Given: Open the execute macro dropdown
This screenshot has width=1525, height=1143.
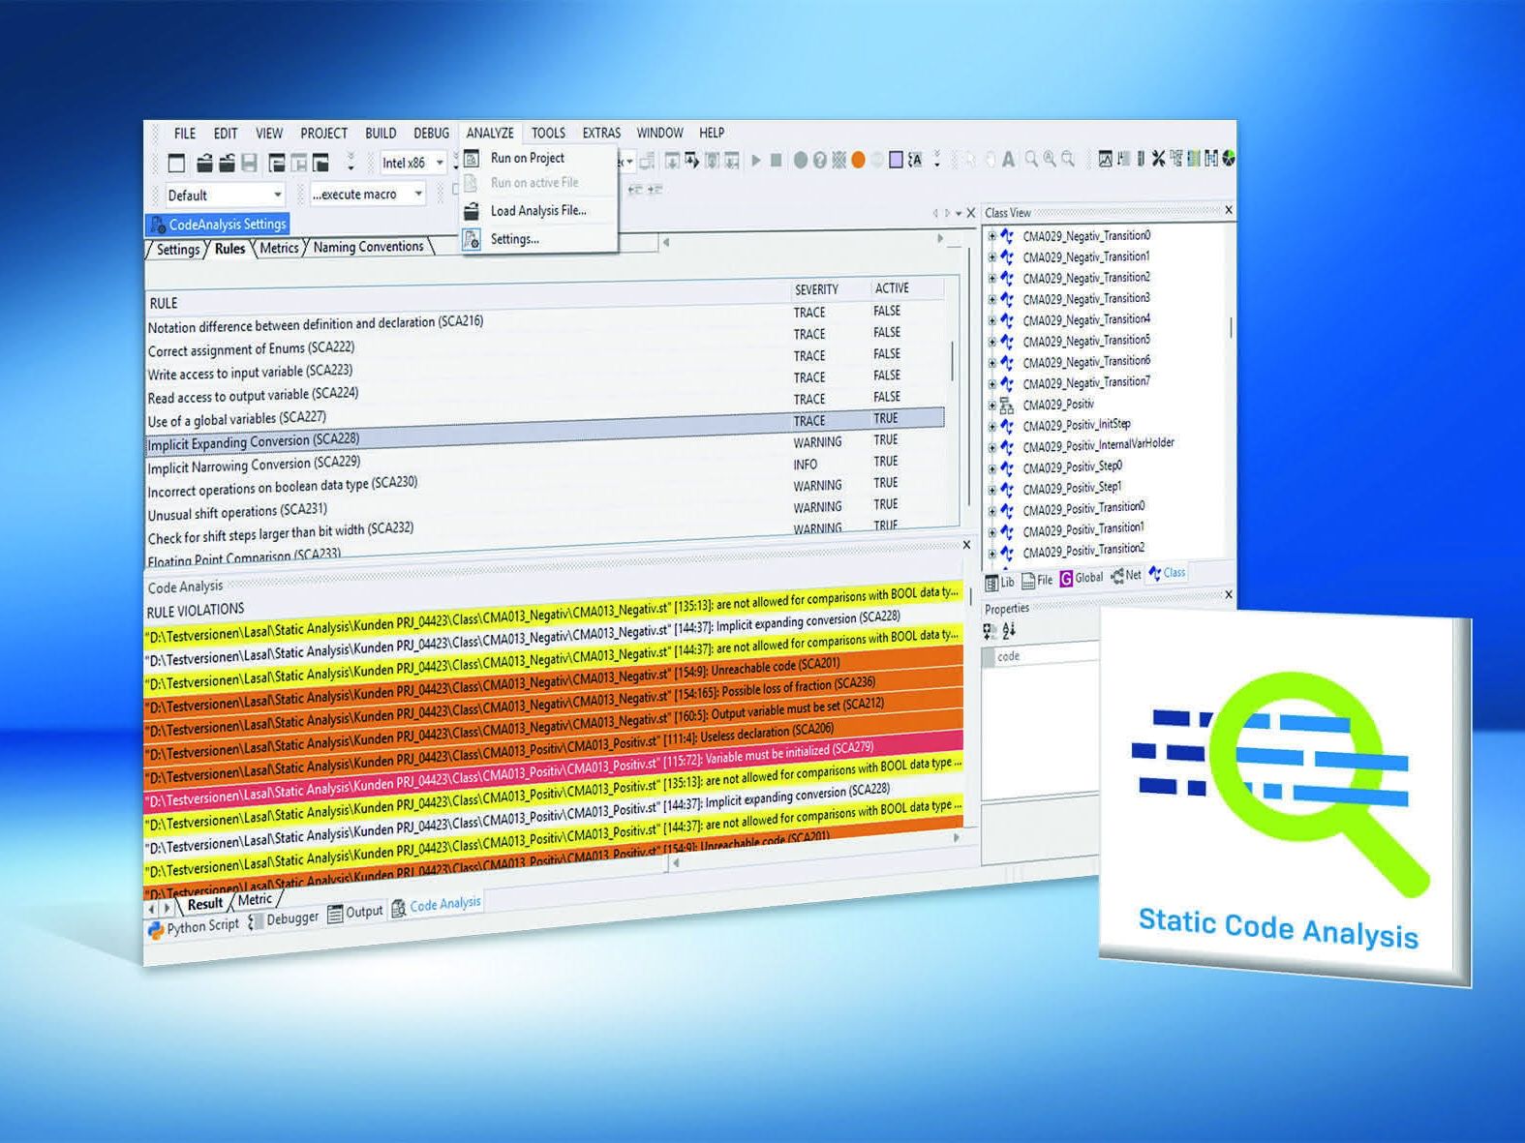Looking at the screenshot, I should coord(418,194).
